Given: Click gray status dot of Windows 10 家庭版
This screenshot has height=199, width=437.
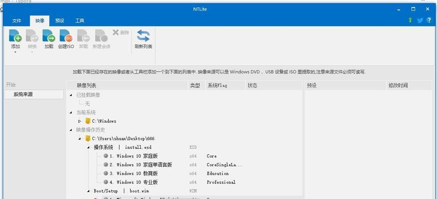Looking at the screenshot, I should [105, 156].
